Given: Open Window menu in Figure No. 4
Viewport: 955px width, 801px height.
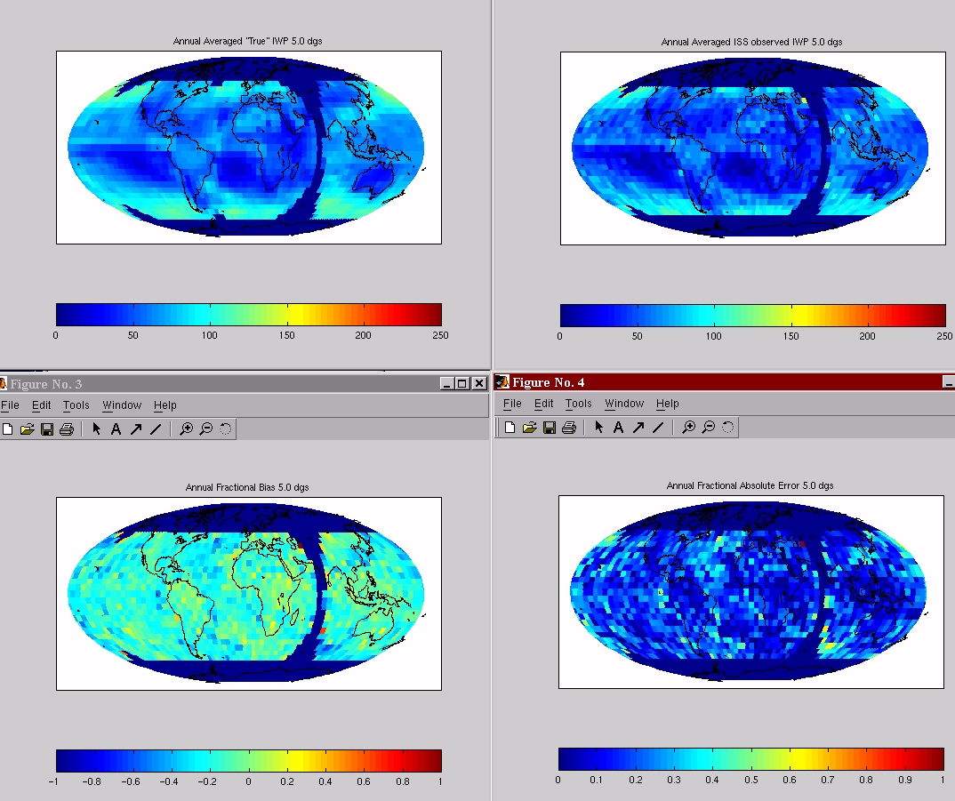Looking at the screenshot, I should tap(624, 404).
